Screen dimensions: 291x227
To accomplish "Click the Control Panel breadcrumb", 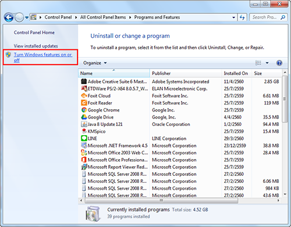I will pyautogui.click(x=58, y=17).
